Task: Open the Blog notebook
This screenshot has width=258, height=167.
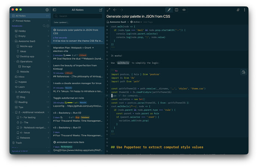Action: coord(30,97)
